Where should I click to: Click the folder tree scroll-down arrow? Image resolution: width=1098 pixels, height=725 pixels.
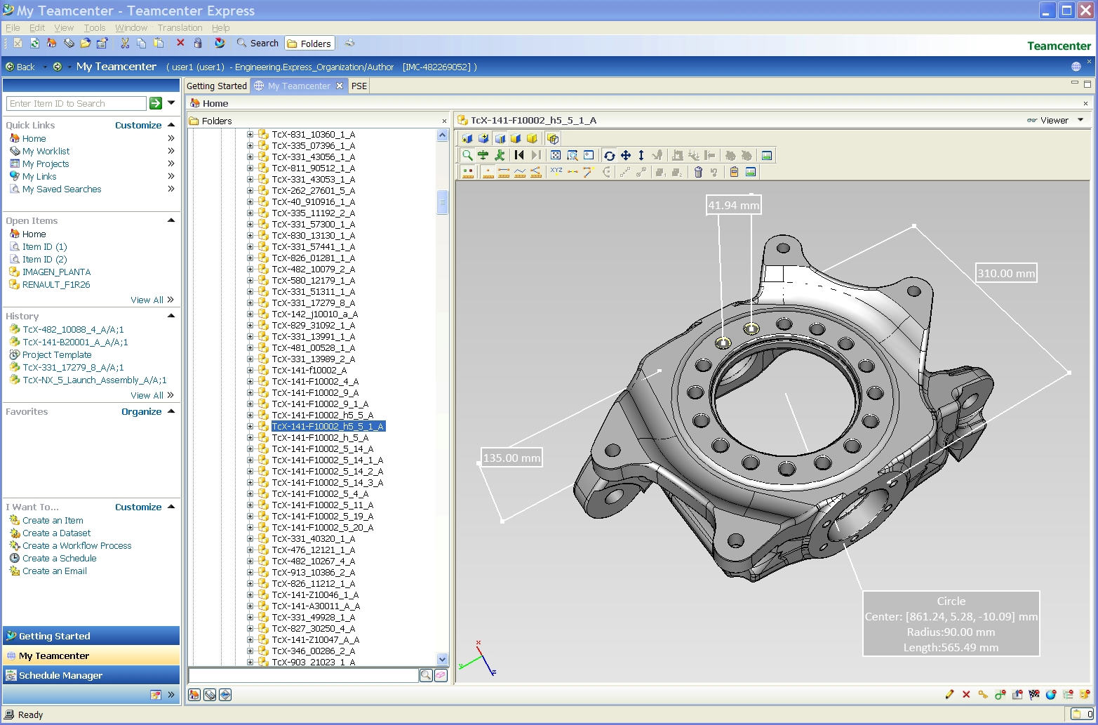click(x=442, y=659)
